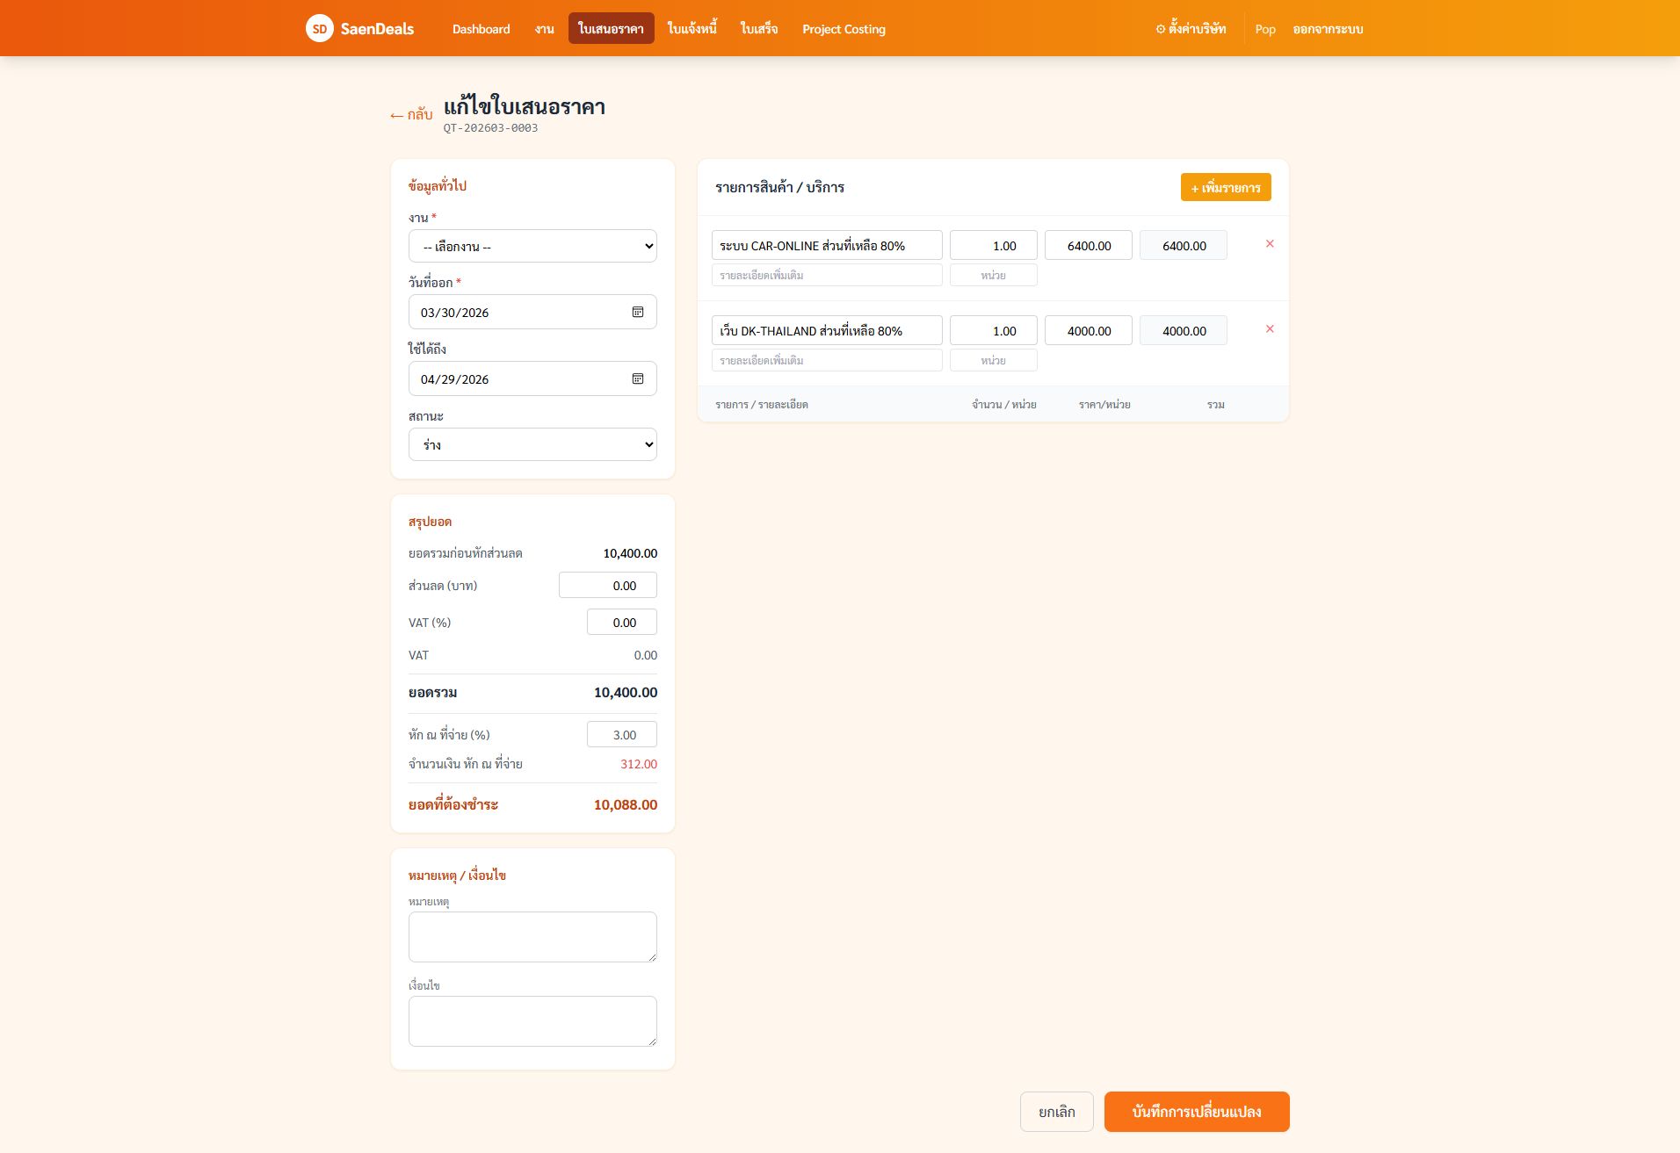Click the total 4000.00 field
The image size is (1680, 1153).
coord(1184,331)
